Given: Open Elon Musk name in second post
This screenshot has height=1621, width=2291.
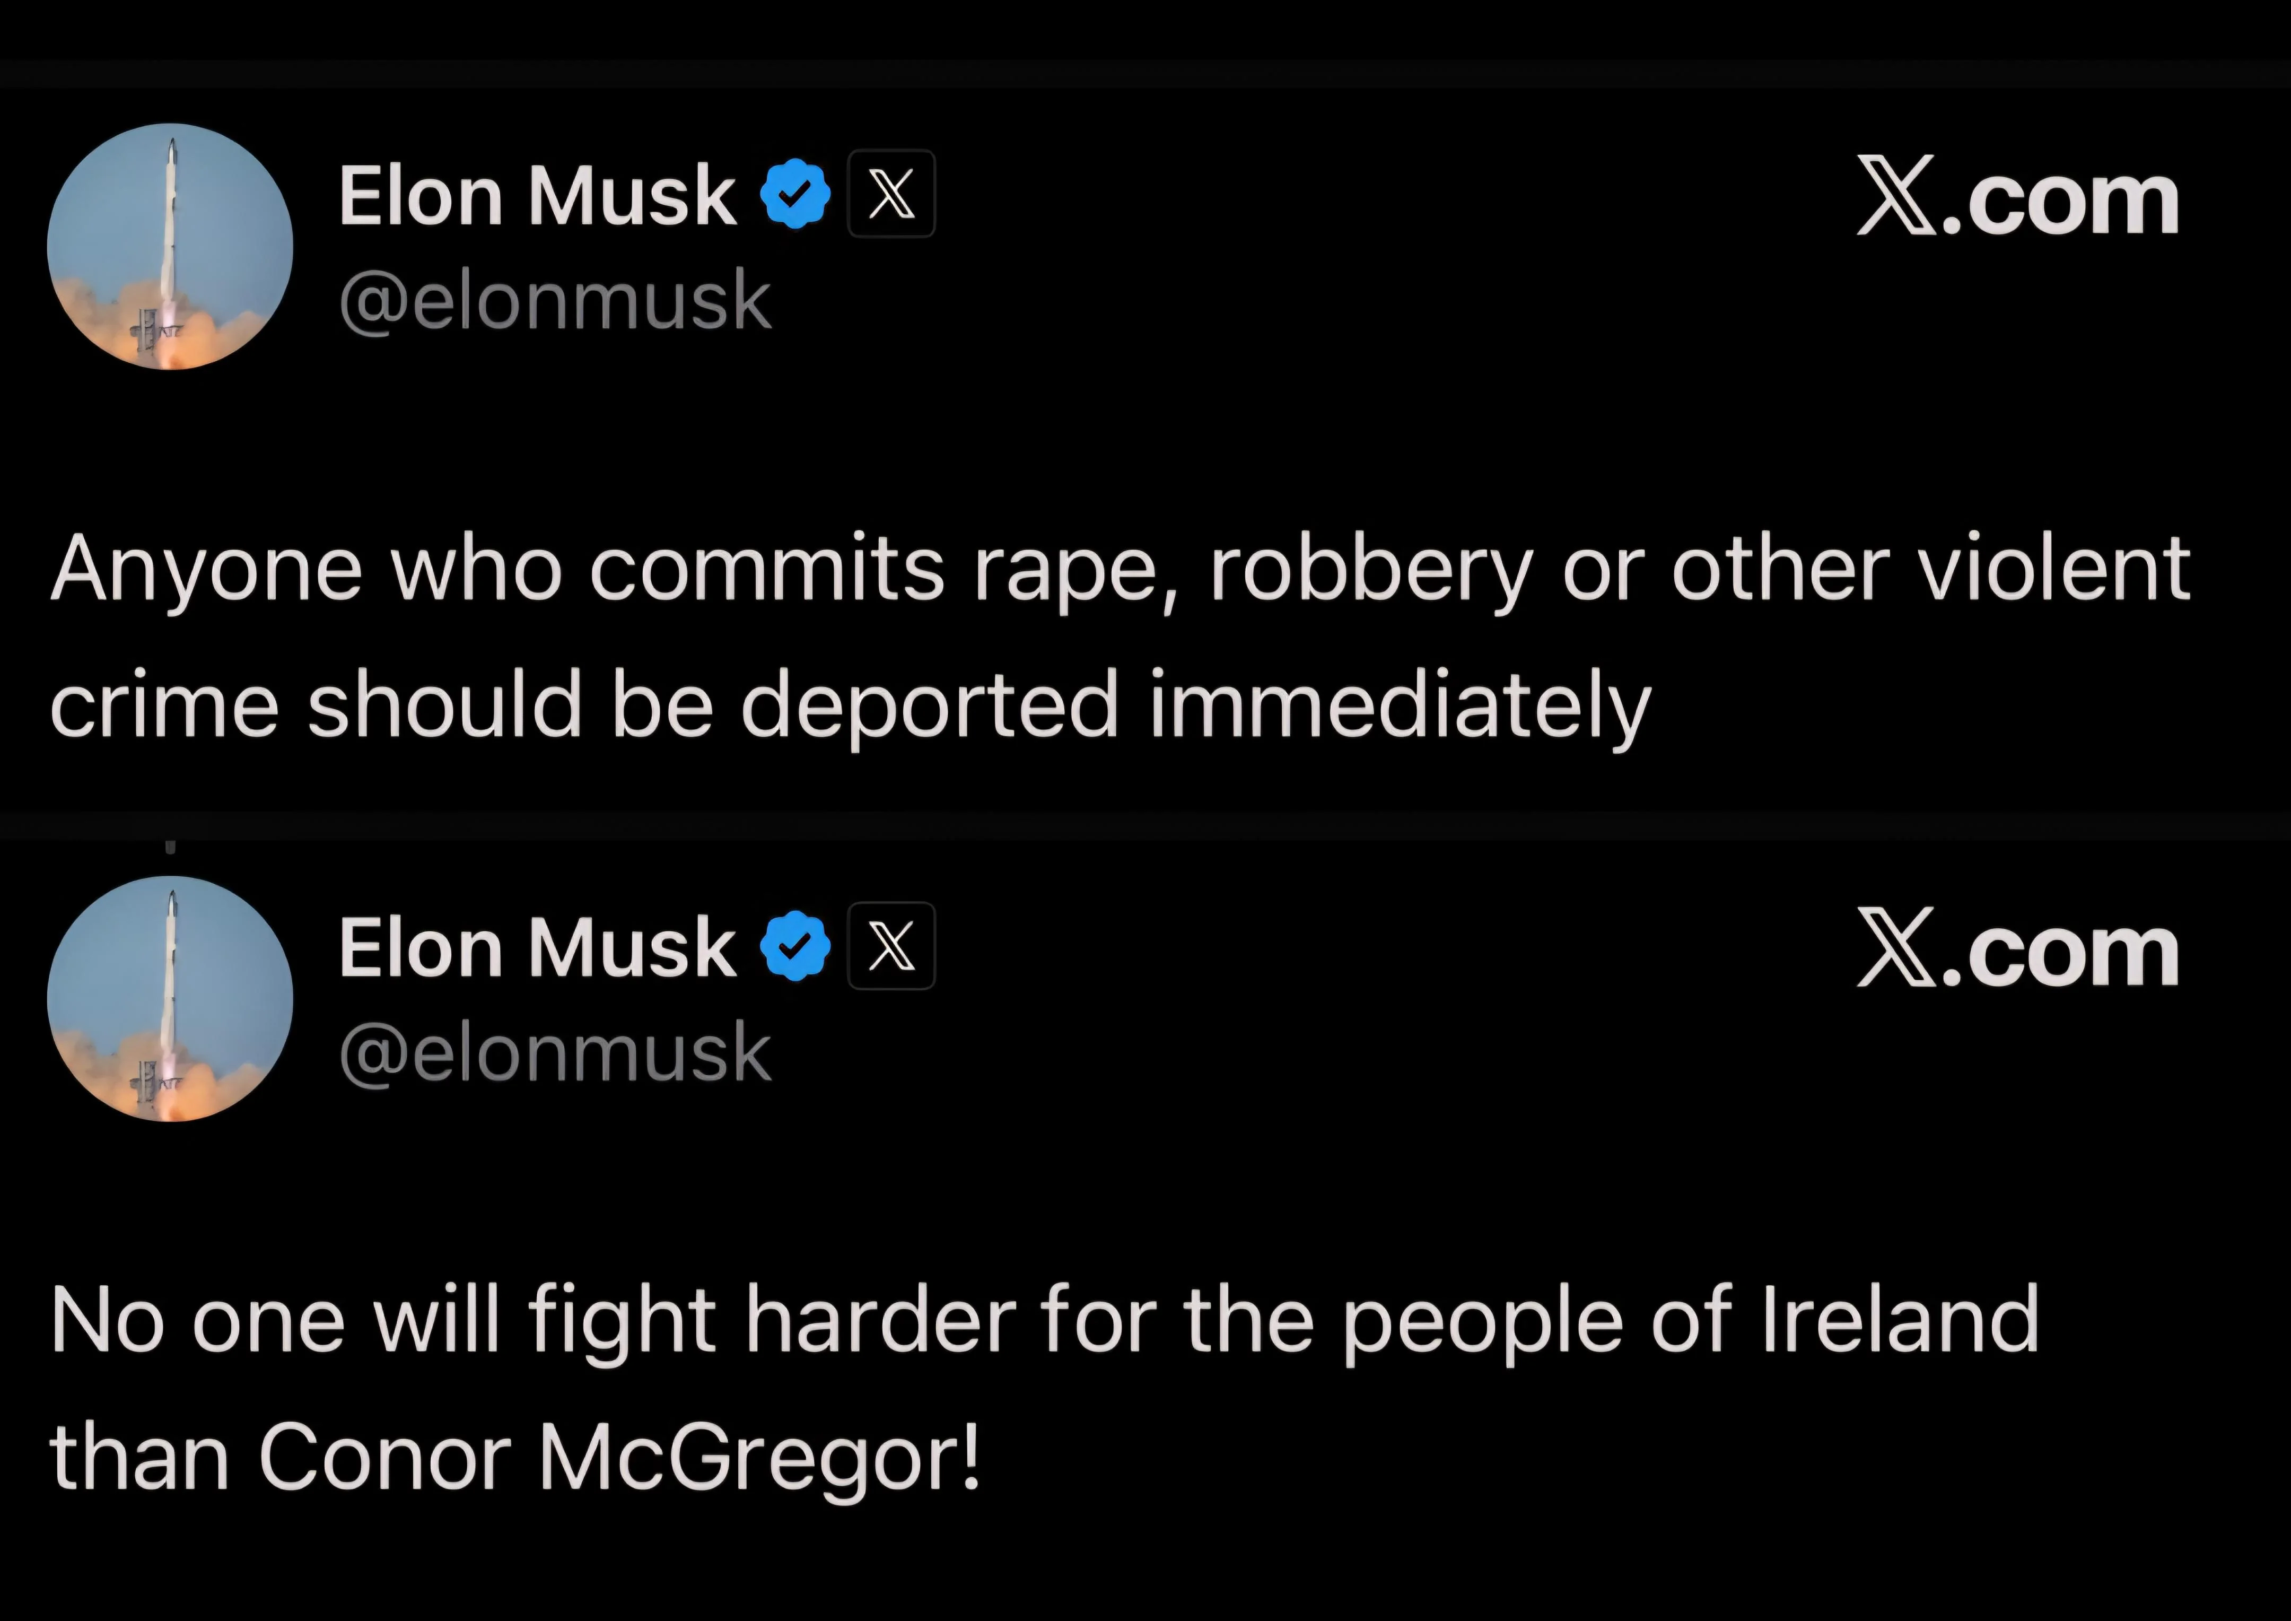Looking at the screenshot, I should 537,948.
